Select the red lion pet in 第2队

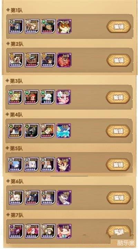64,60
